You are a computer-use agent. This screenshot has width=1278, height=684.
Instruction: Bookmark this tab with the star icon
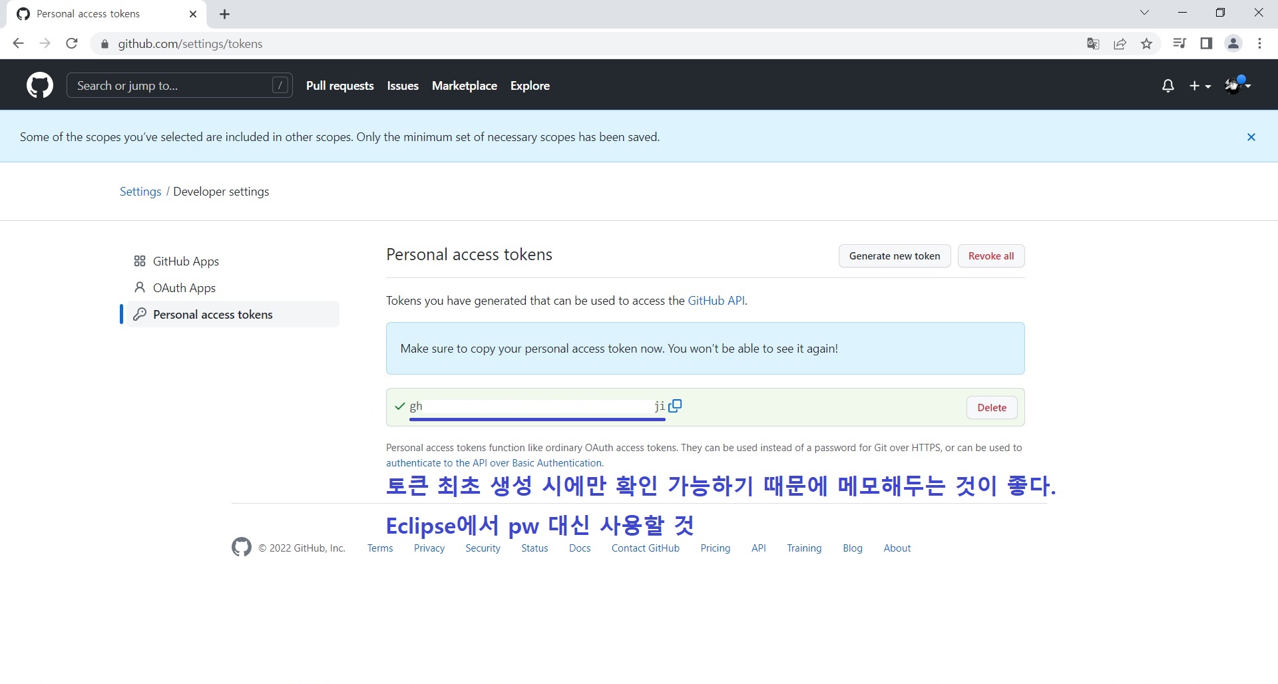(x=1146, y=44)
